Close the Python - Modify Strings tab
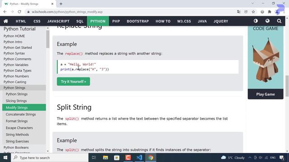The width and height of the screenshot is (289, 162). [52, 4]
